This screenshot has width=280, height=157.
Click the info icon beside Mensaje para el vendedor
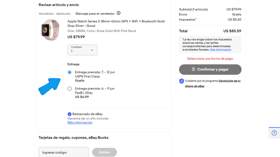click(119, 13)
